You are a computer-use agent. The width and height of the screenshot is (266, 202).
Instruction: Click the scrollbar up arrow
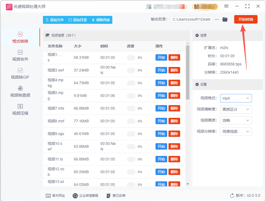tap(188, 44)
